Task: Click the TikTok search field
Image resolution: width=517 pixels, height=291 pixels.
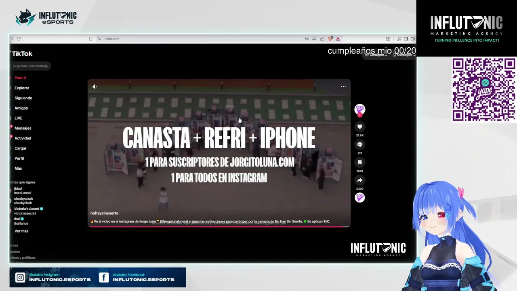Action: [30, 66]
